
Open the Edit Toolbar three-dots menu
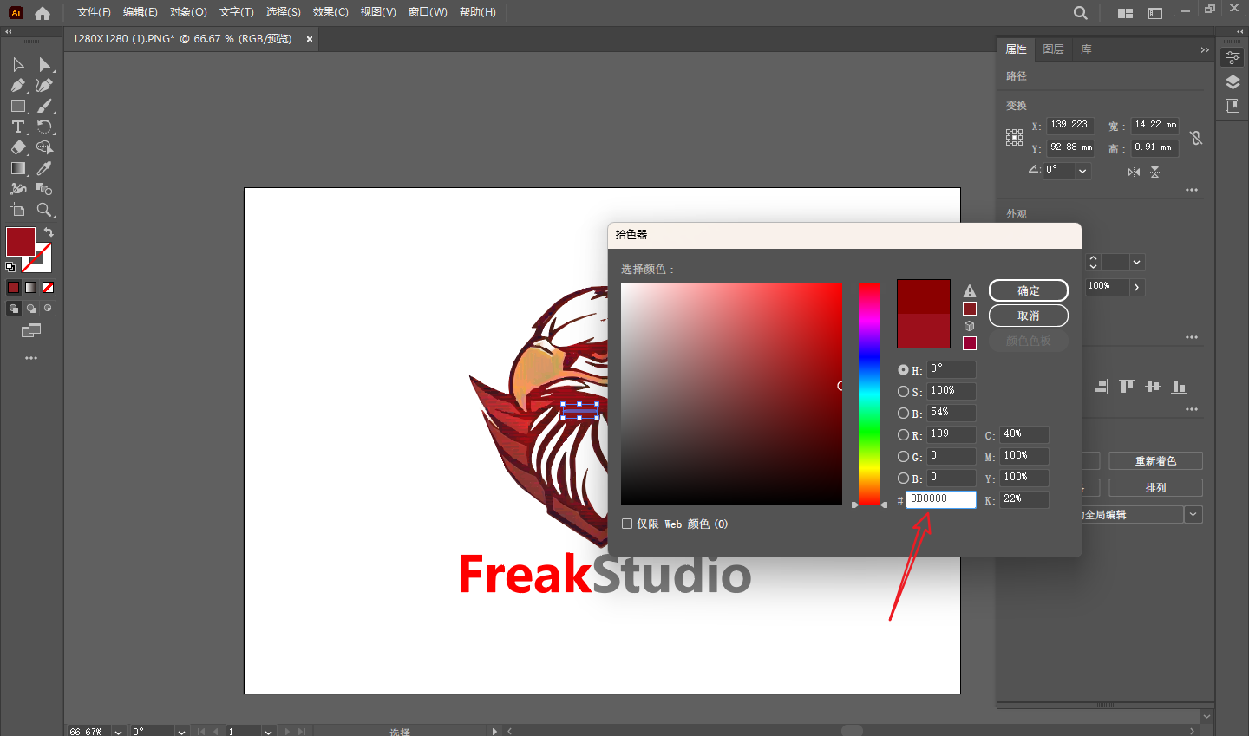click(x=31, y=358)
